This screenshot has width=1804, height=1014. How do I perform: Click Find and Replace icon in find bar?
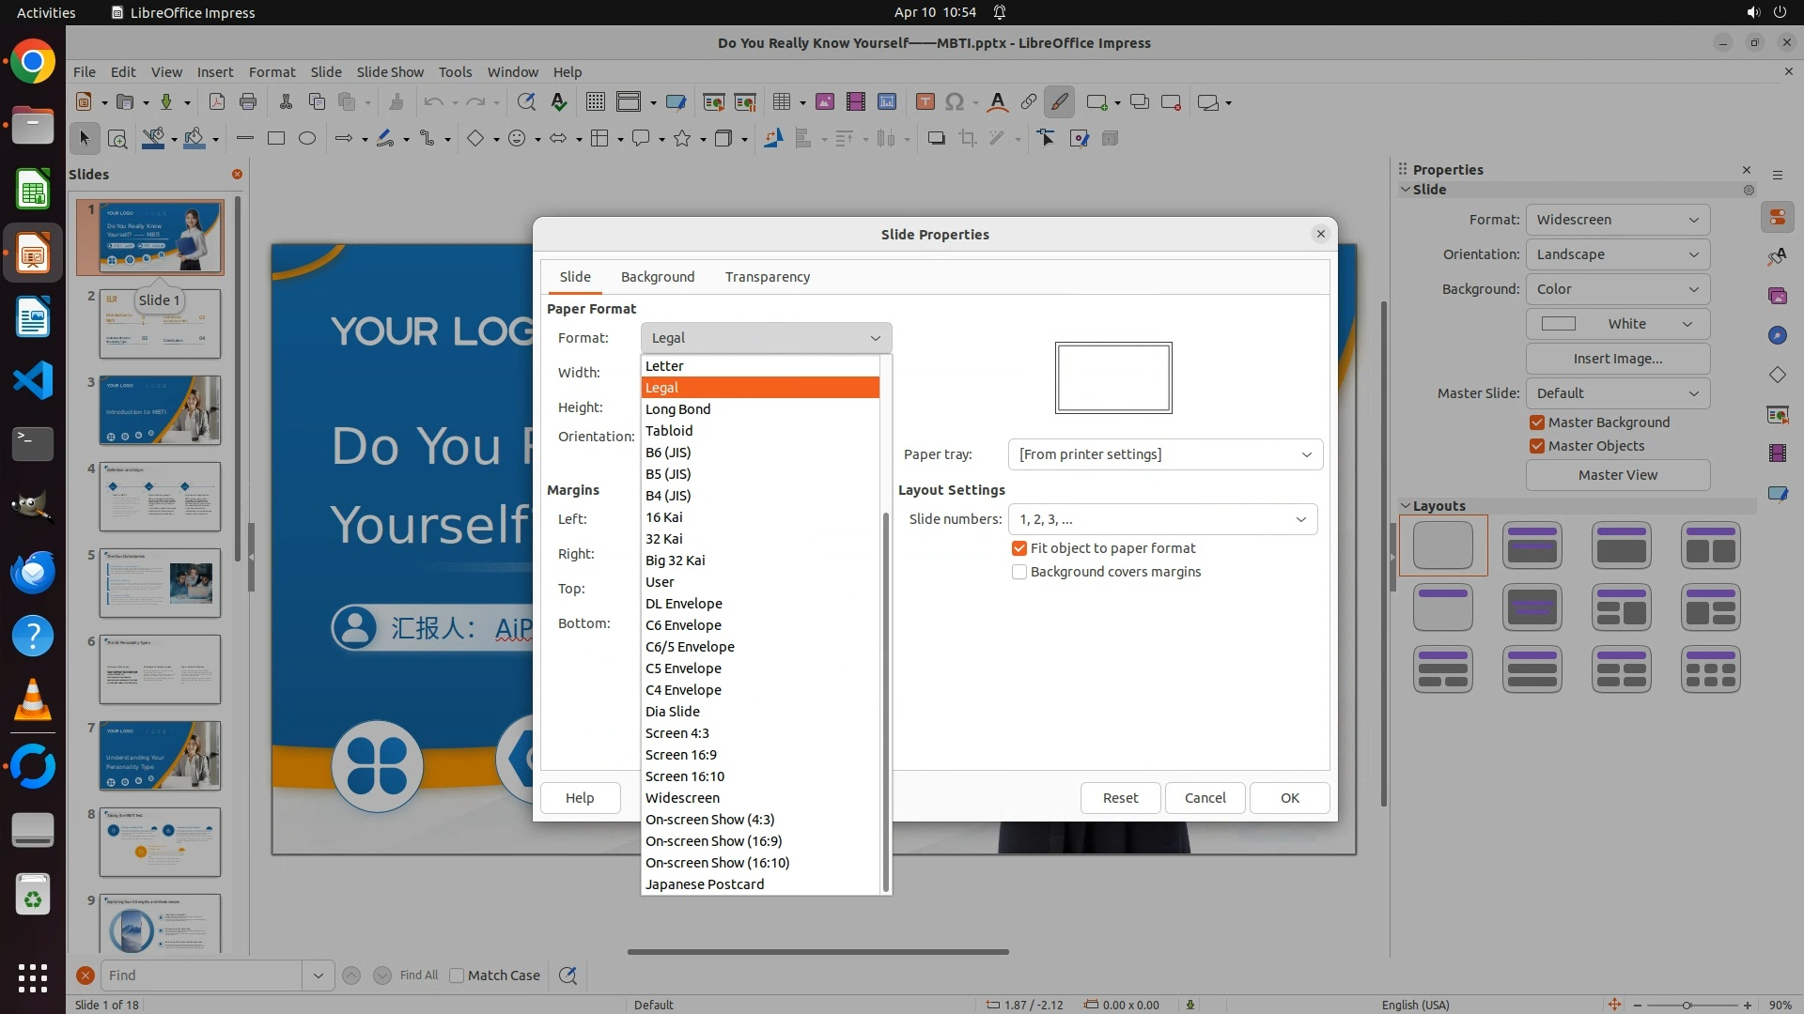click(x=568, y=976)
